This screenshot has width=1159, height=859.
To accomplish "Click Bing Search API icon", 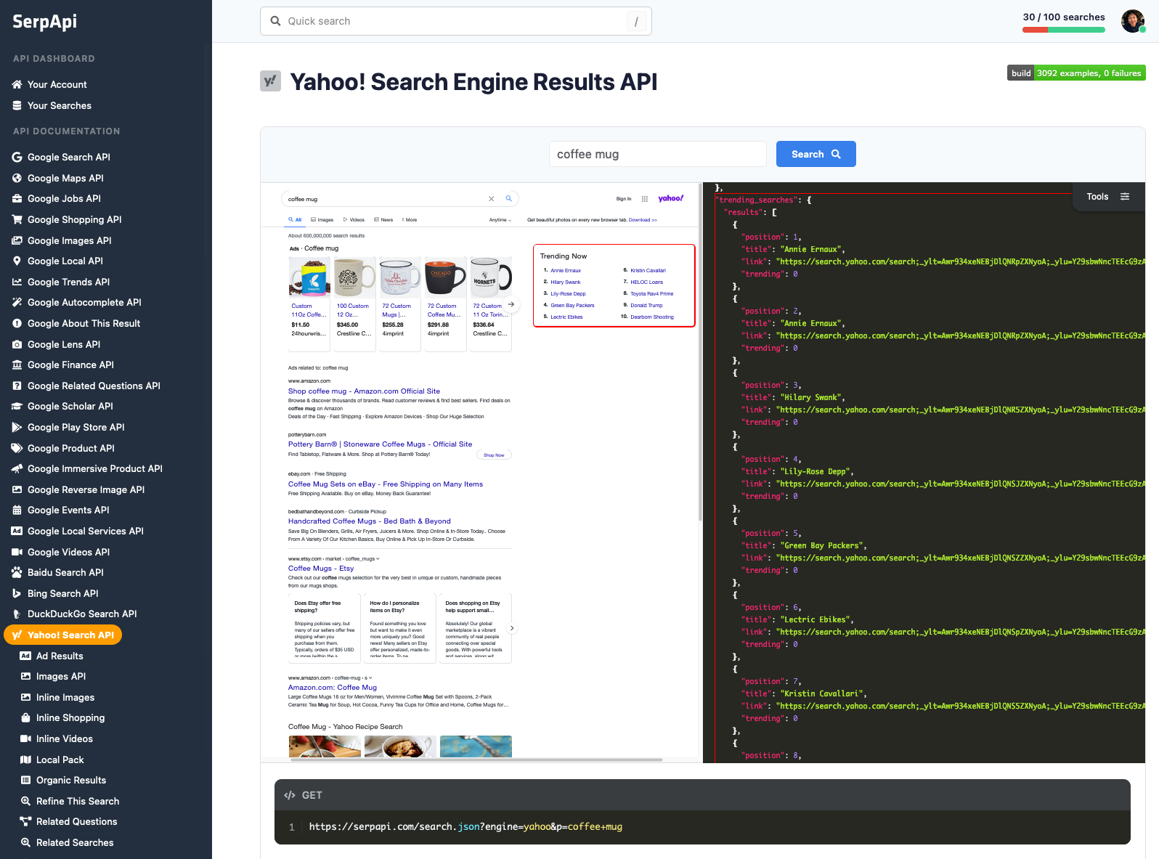I will point(17,593).
